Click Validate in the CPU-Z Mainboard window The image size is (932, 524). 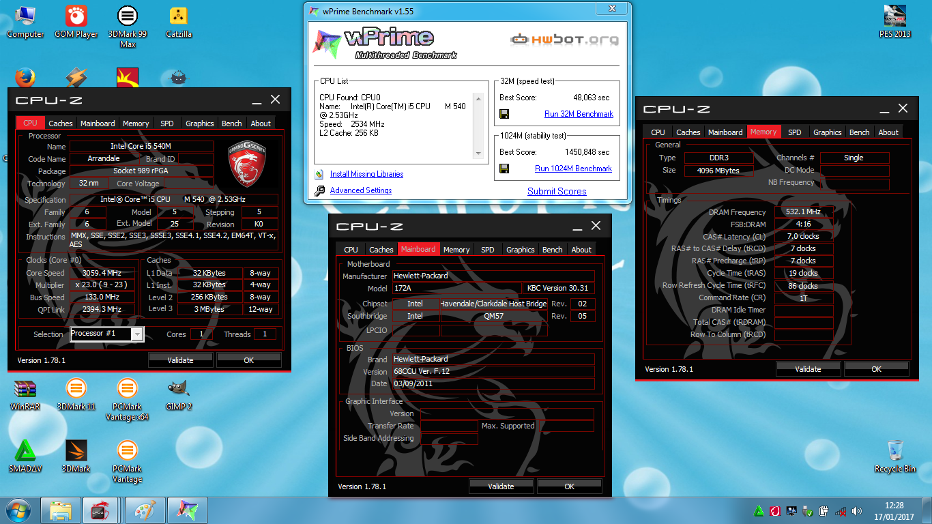click(501, 486)
